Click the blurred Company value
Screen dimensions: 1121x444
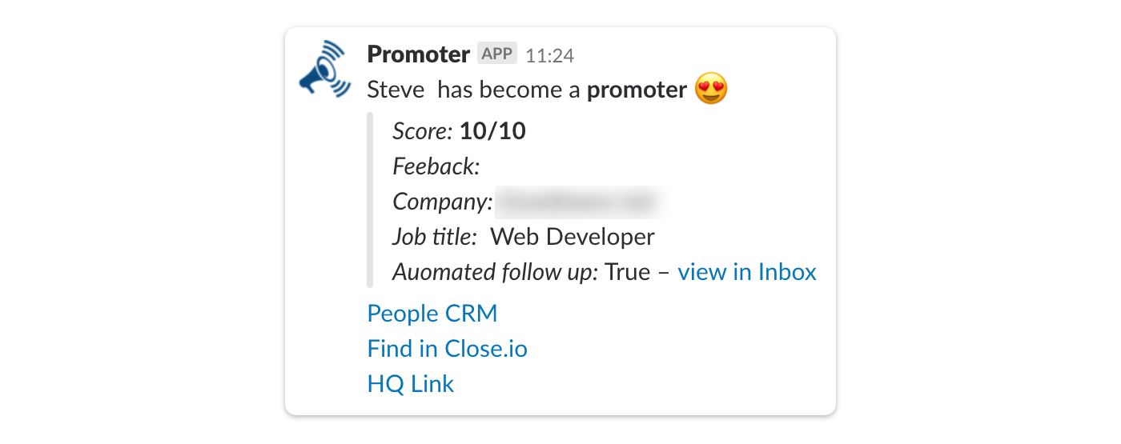click(x=579, y=202)
